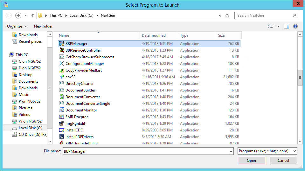Select Videos in the navigation pane
Viewport: 305px width, 171px height.
21,114
